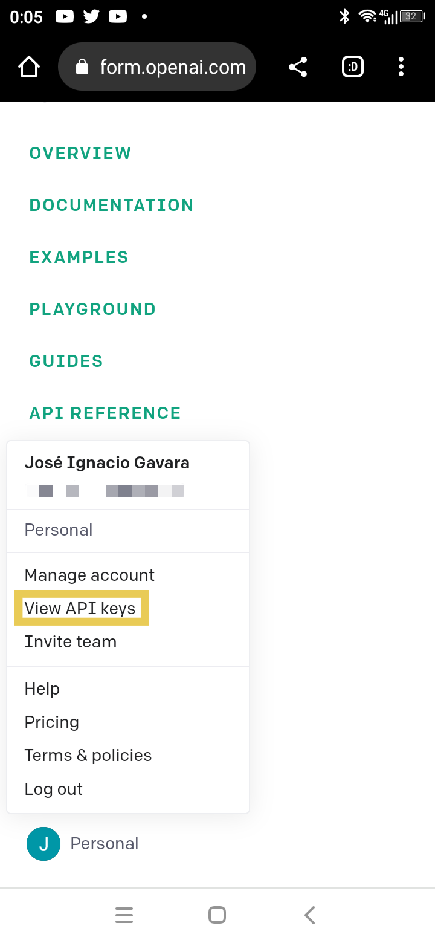Open Terms & policies
This screenshot has height=943, width=435.
(x=88, y=756)
